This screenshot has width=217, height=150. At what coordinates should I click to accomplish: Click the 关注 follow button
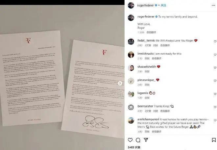click(163, 5)
